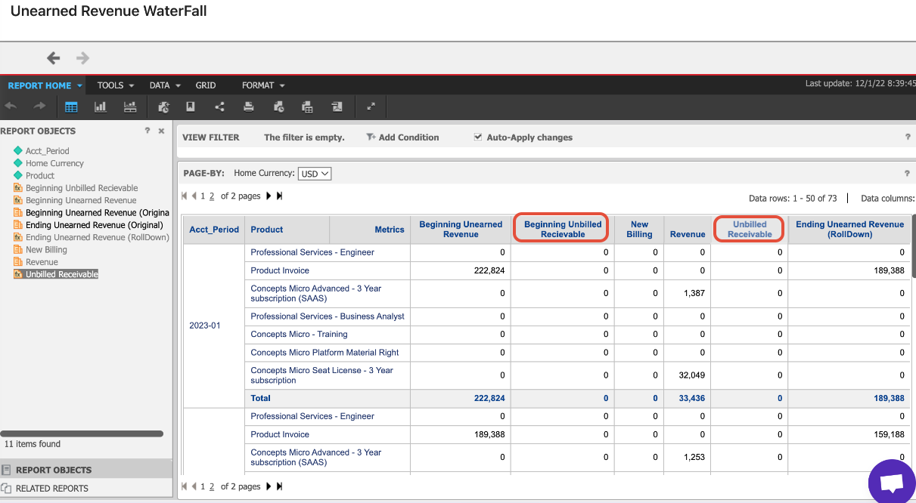Image resolution: width=916 pixels, height=503 pixels.
Task: Click the View Filter help question mark
Action: (x=908, y=137)
